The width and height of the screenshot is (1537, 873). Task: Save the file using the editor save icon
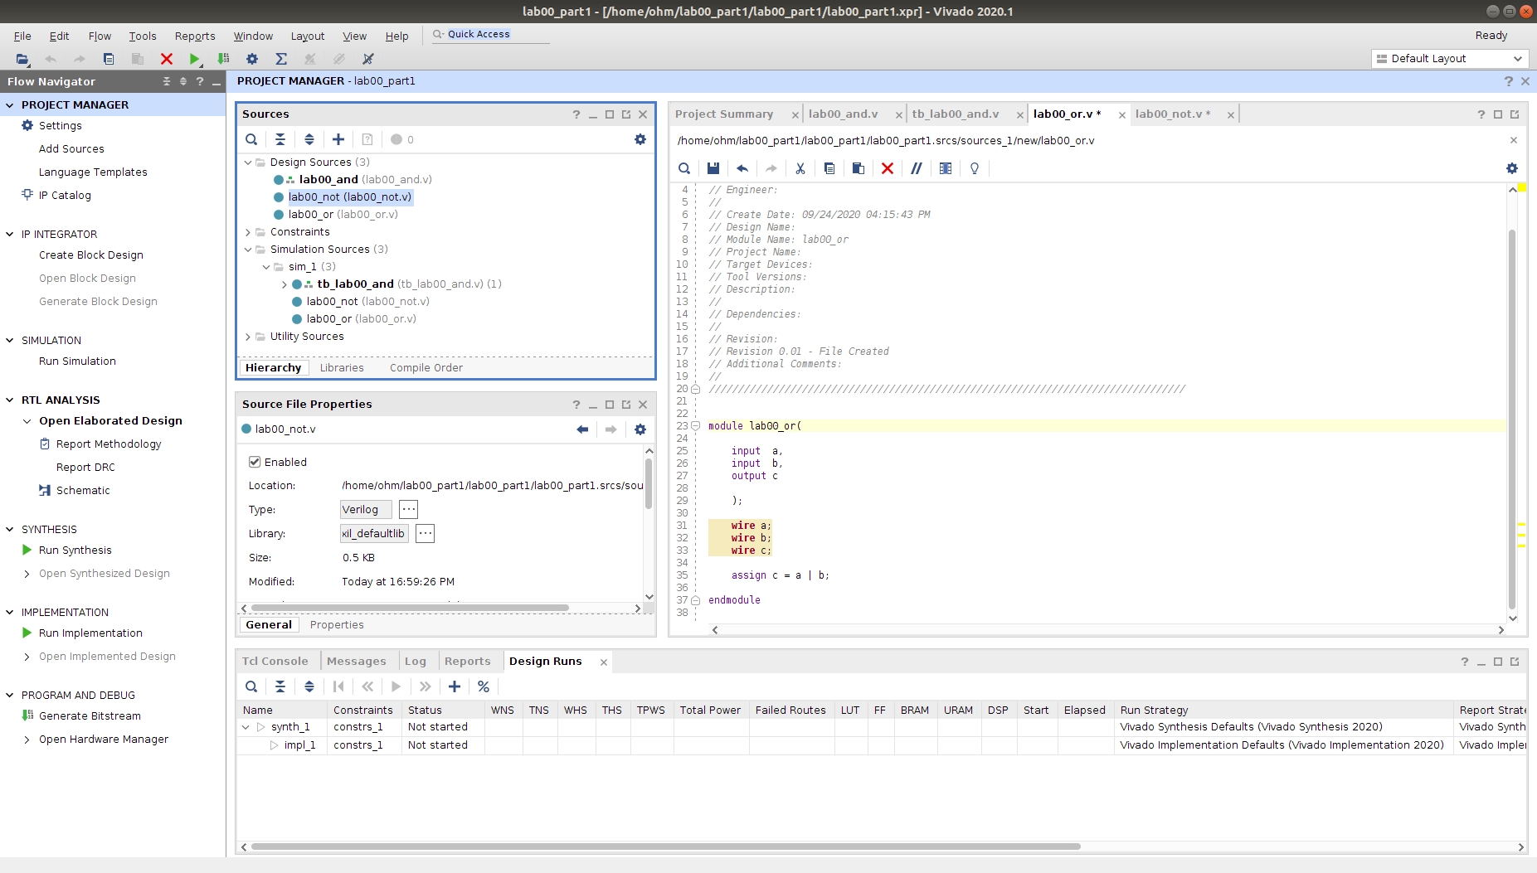coord(713,168)
